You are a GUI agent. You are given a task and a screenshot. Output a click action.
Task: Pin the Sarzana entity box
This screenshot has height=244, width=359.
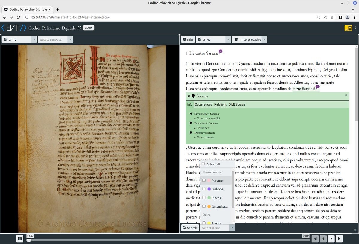(346, 96)
